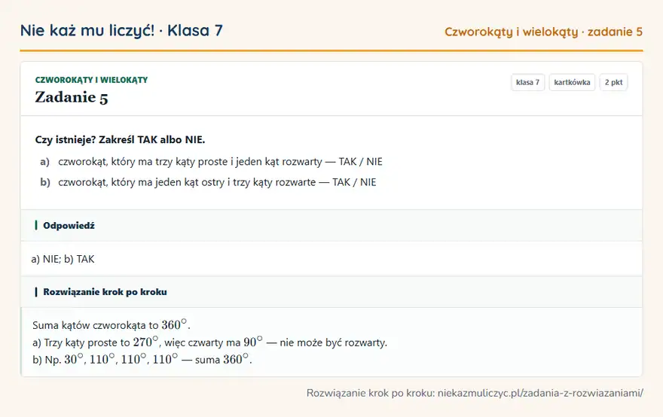This screenshot has width=663, height=417.
Task: Click the green 'CZWOROKĄTY I WIELOKĄTY' category label
Action: tap(91, 80)
